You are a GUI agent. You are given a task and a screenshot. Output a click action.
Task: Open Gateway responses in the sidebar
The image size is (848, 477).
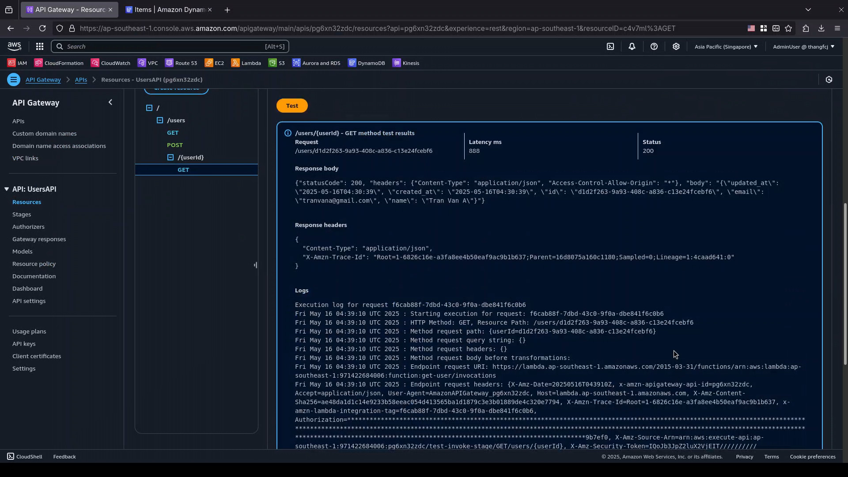pyautogui.click(x=39, y=239)
